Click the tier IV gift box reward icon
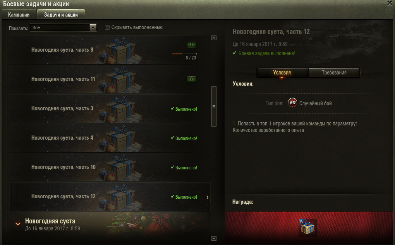The height and width of the screenshot is (245, 395). [307, 228]
